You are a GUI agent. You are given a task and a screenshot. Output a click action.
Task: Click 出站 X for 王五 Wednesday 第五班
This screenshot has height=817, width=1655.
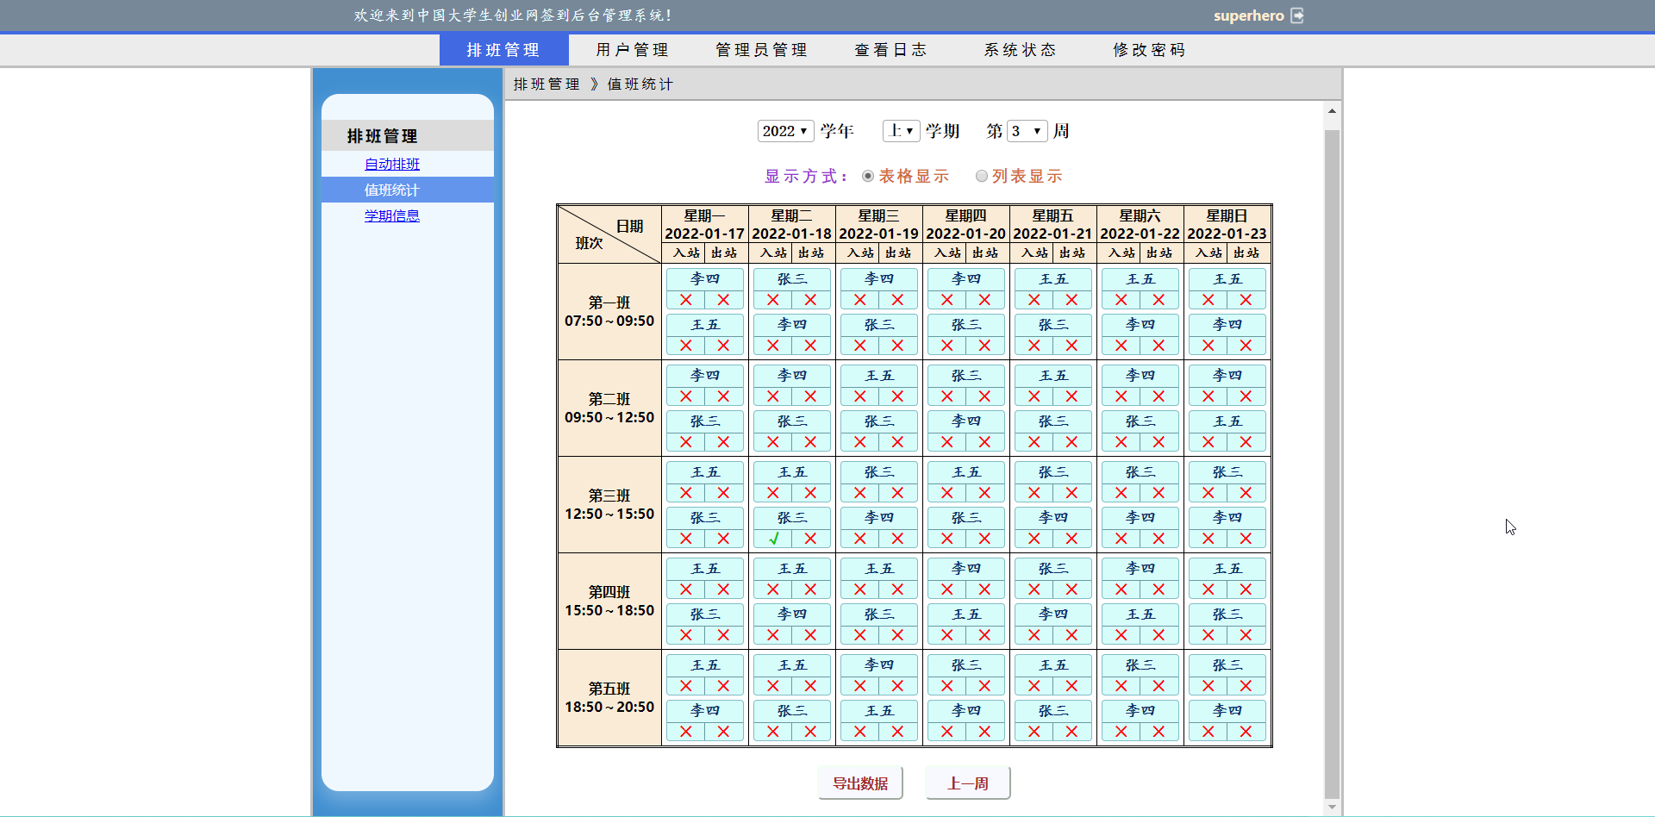point(897,732)
